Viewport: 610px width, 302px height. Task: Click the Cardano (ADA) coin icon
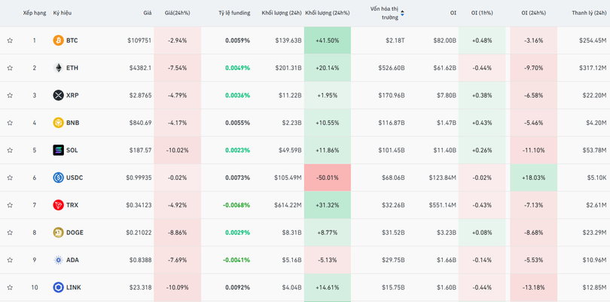pos(58,260)
